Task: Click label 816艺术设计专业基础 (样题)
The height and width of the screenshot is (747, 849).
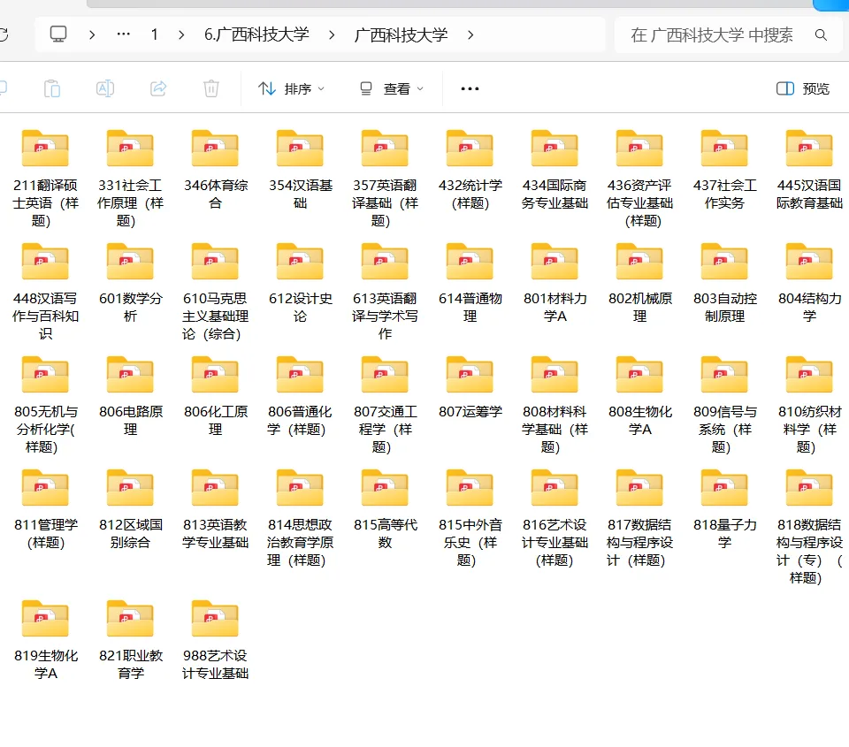Action: [555, 543]
